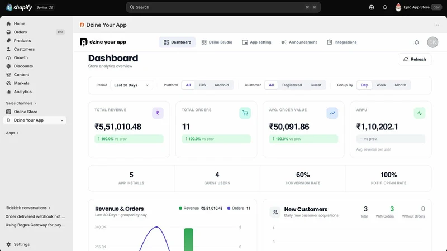Image resolution: width=447 pixels, height=251 pixels.
Task: Click the Shopify search field
Action: 223,7
